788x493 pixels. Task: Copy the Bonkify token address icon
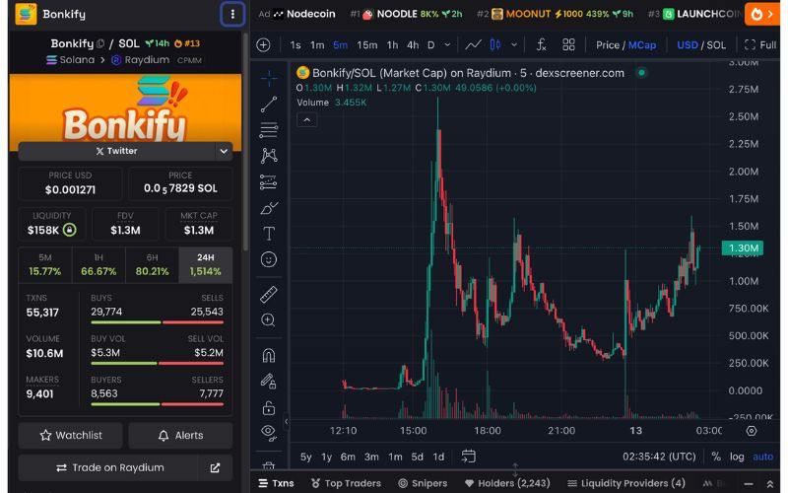pyautogui.click(x=100, y=43)
